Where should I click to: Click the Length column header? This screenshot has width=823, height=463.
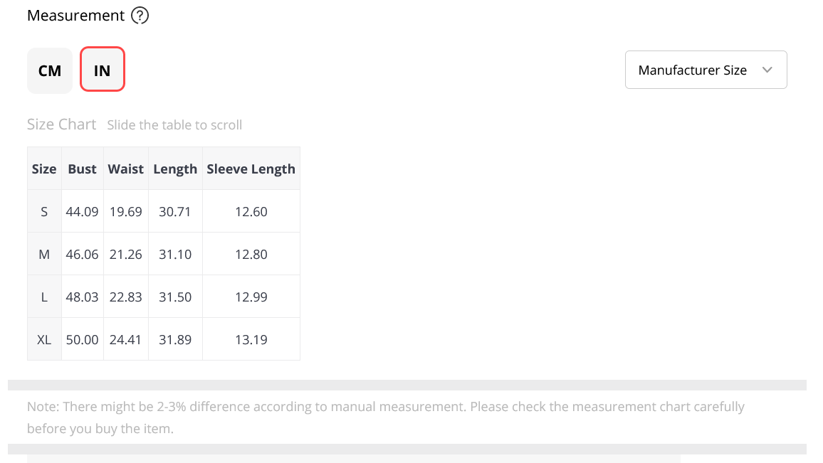point(175,169)
